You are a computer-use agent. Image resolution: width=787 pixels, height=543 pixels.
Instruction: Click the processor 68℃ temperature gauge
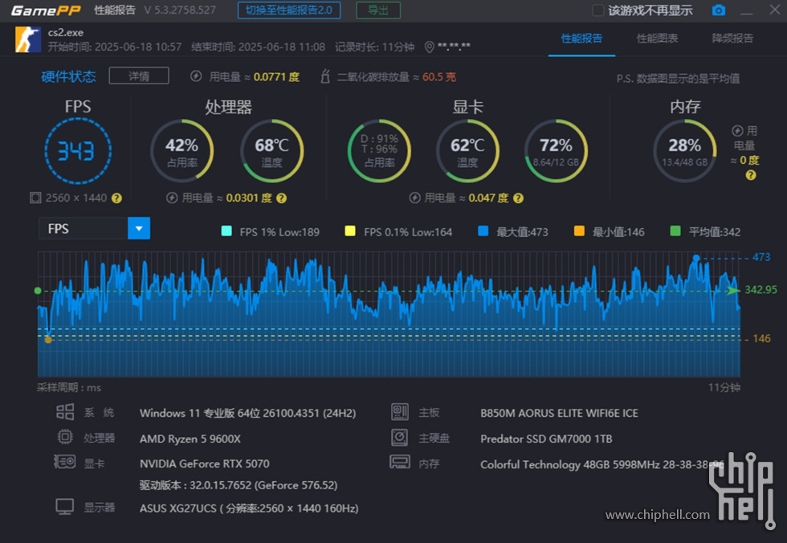[x=271, y=151]
